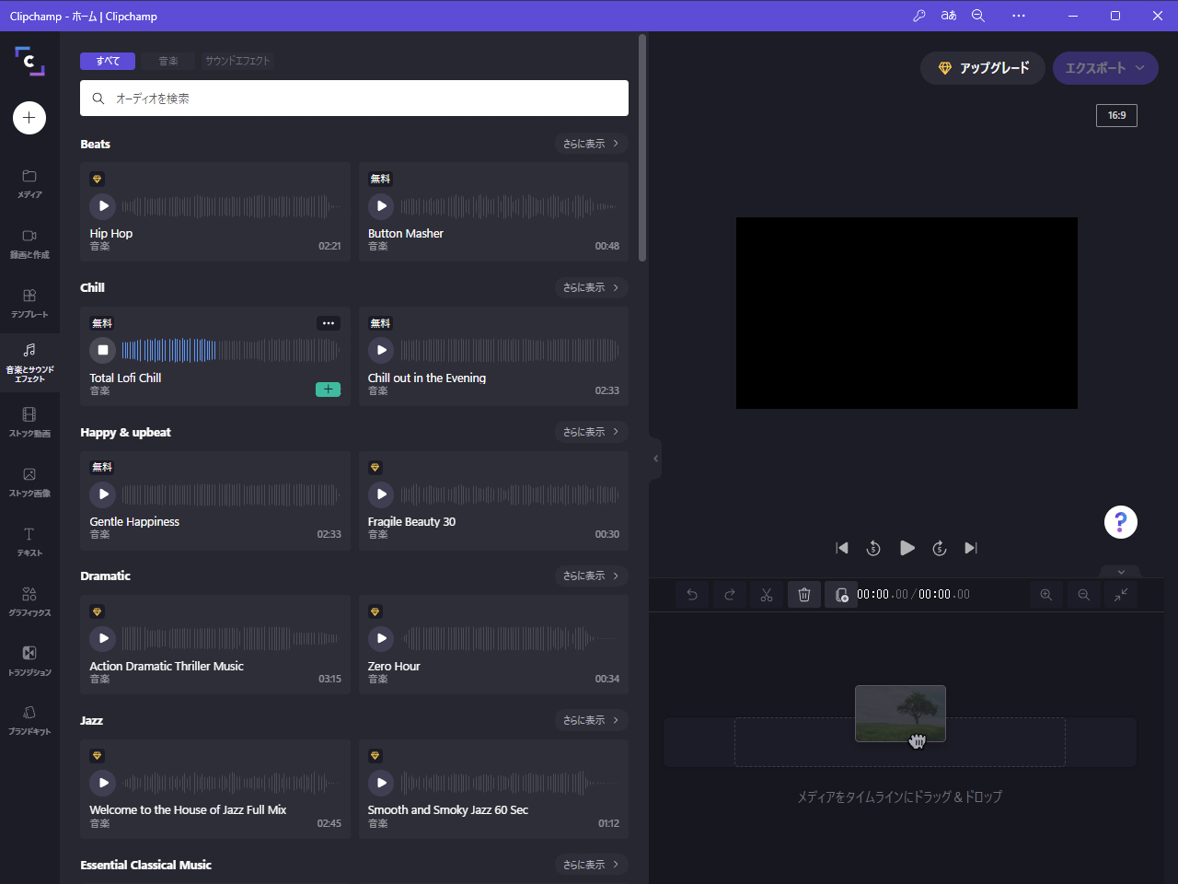This screenshot has height=884, width=1178.
Task: Open the title bar three-dot menu
Action: 1019,16
